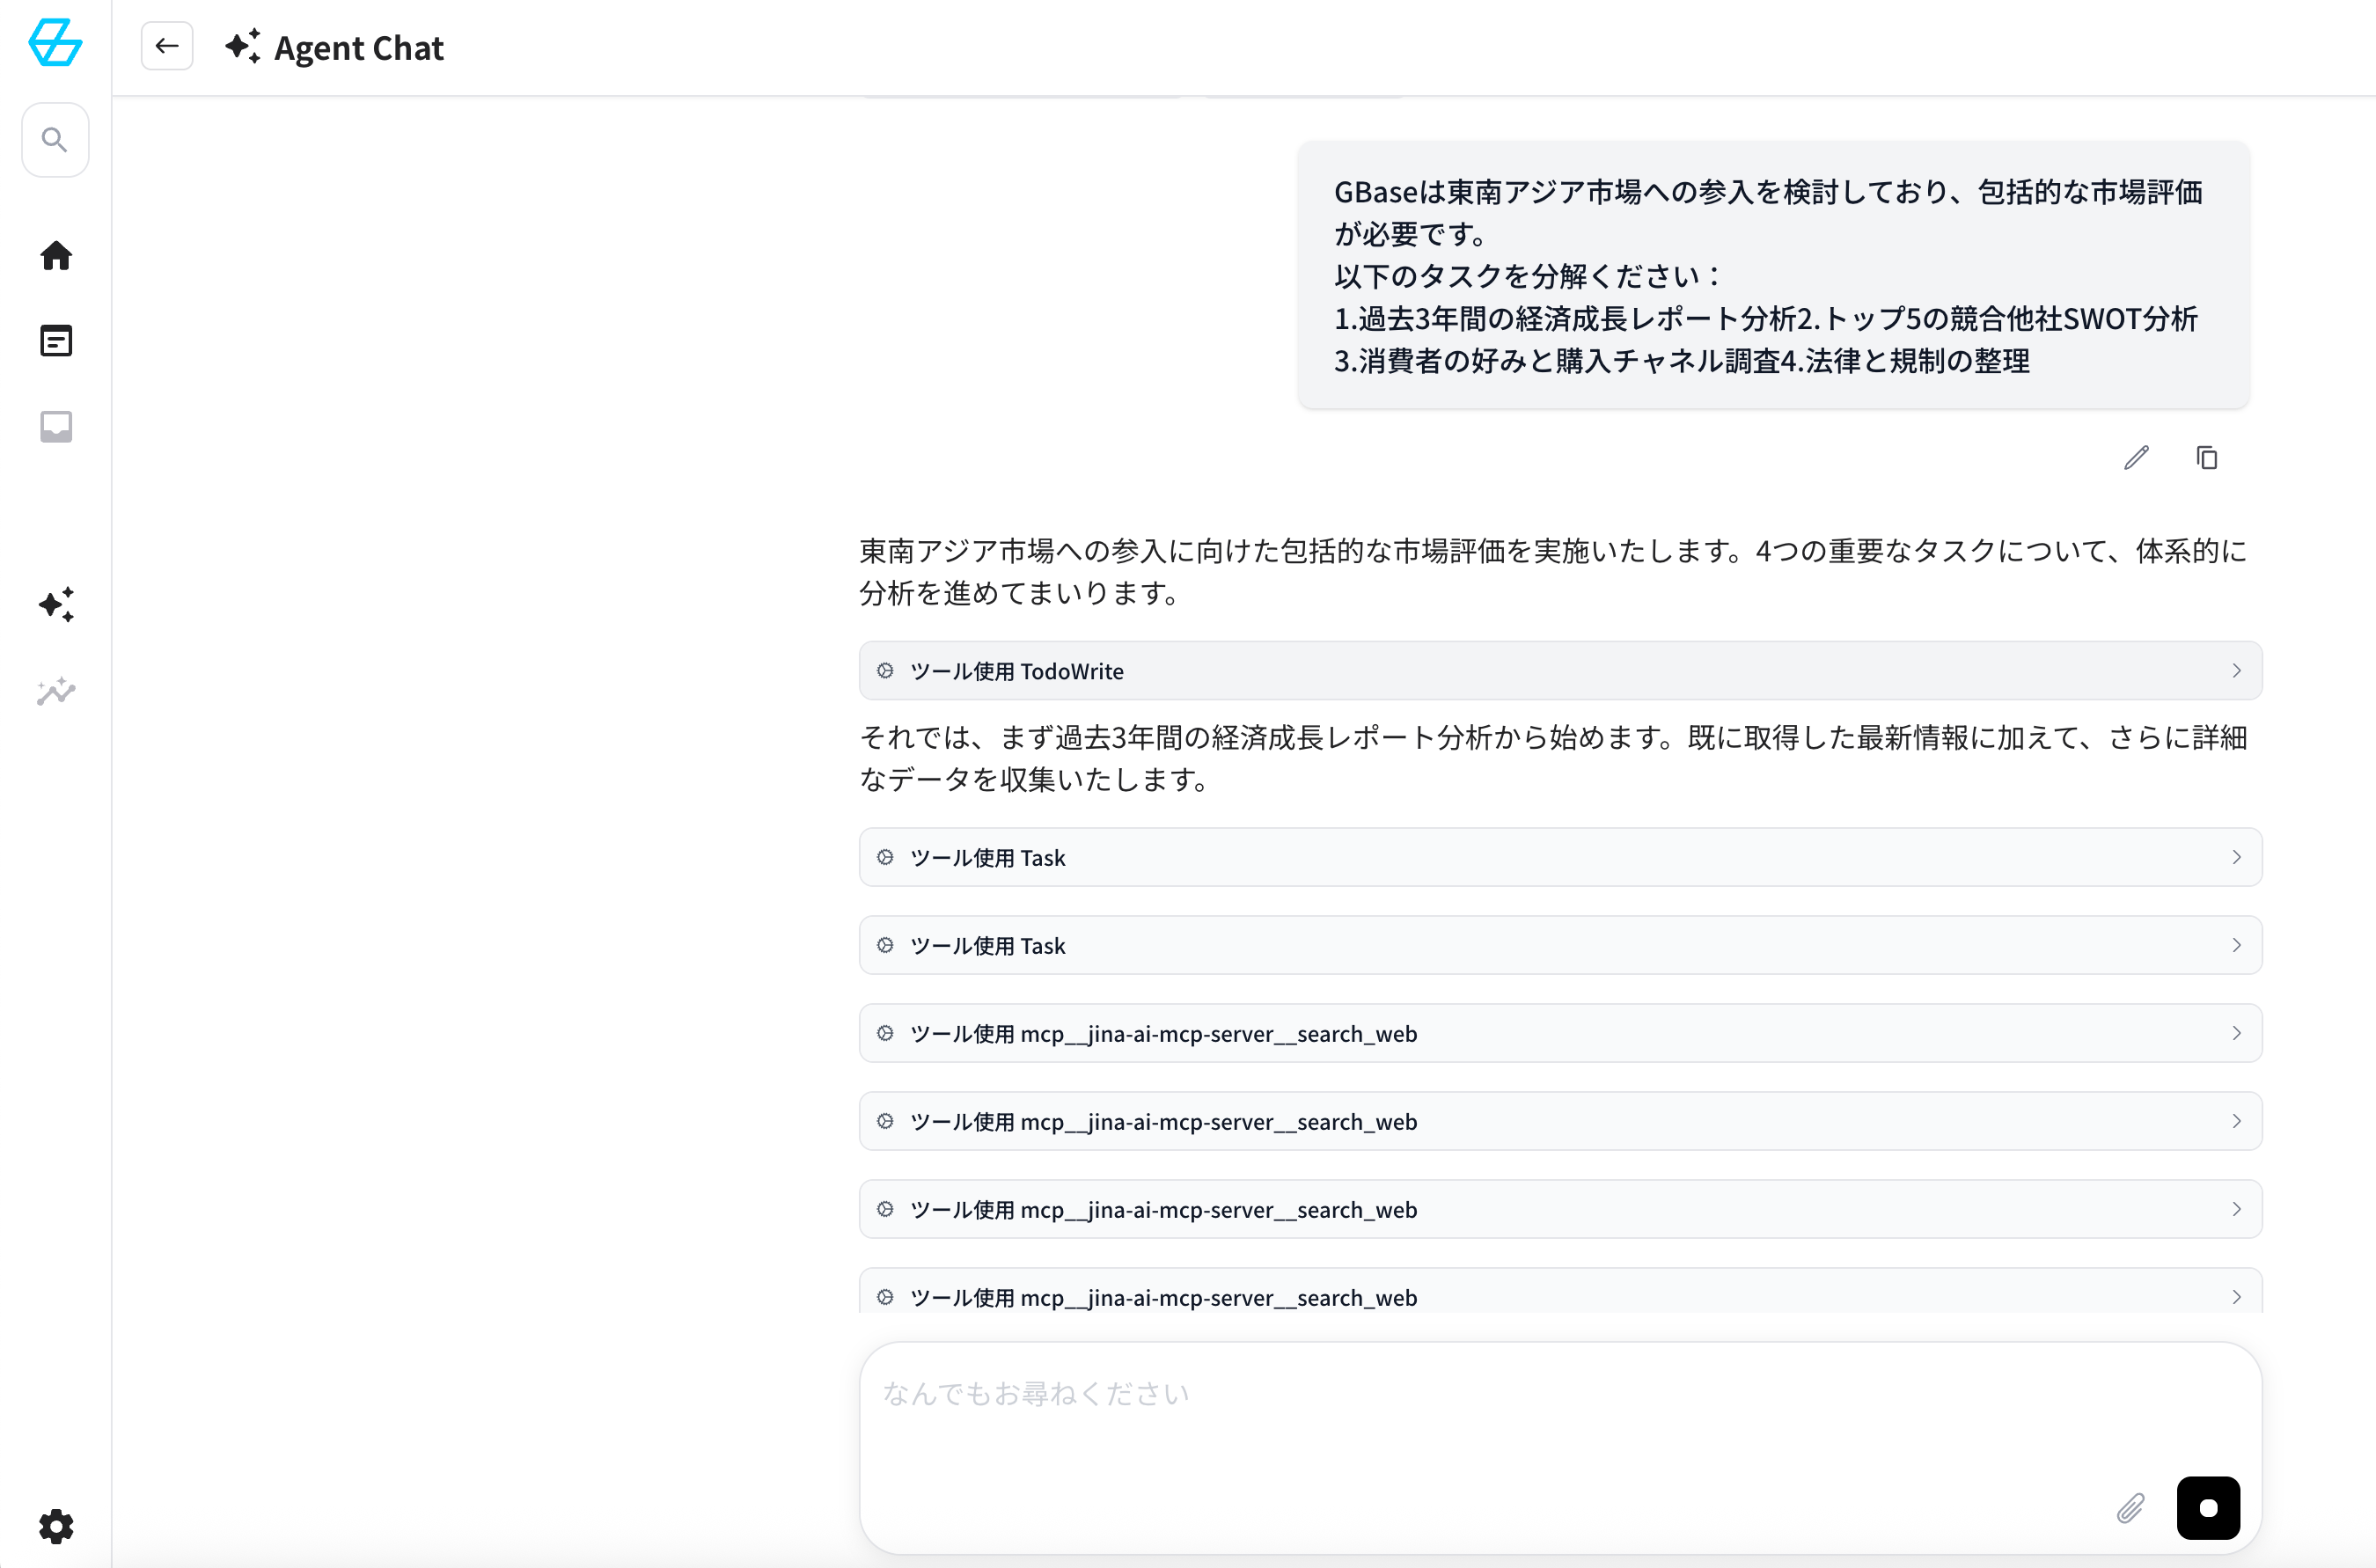Screen dimensions: 2376x1568
Task: Open settings gear at sidebar bottom
Action: click(x=56, y=1526)
